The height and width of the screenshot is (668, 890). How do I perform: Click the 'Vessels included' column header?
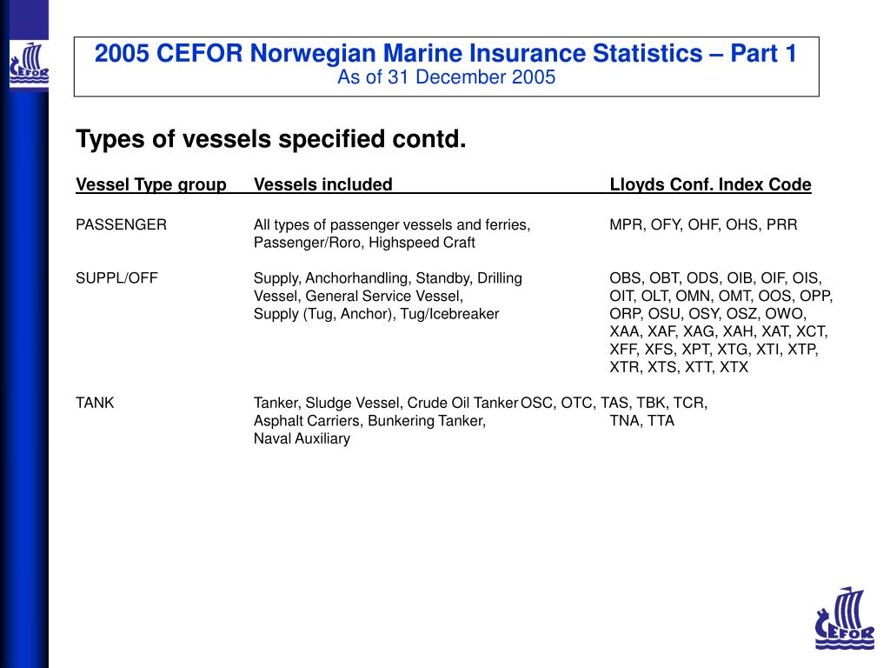323,184
